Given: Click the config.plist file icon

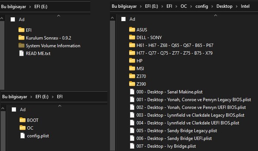Looking at the screenshot, I should (23, 136).
